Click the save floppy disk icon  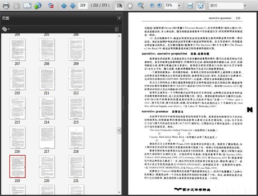tap(16, 6)
